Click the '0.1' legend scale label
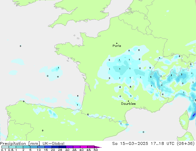 [3, 150]
